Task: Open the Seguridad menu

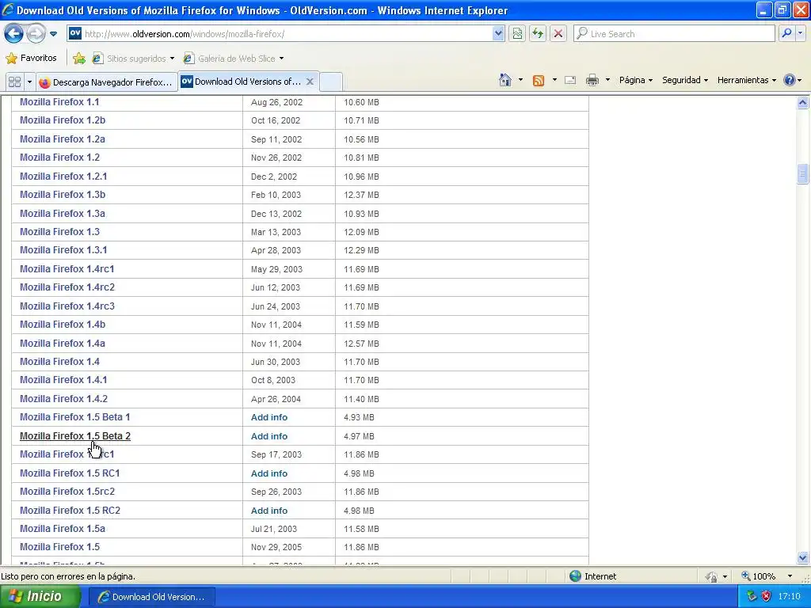Action: click(x=685, y=80)
